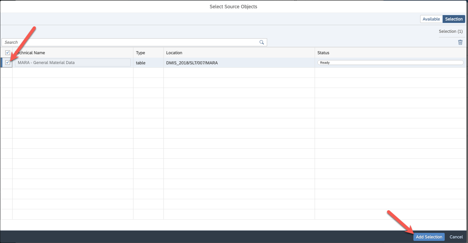Click the Status column header
This screenshot has width=468, height=243.
(323, 53)
